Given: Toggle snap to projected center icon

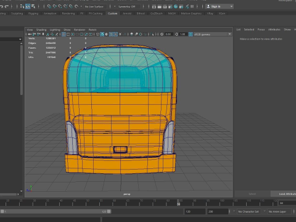Looking at the screenshot, I should click(65, 7).
